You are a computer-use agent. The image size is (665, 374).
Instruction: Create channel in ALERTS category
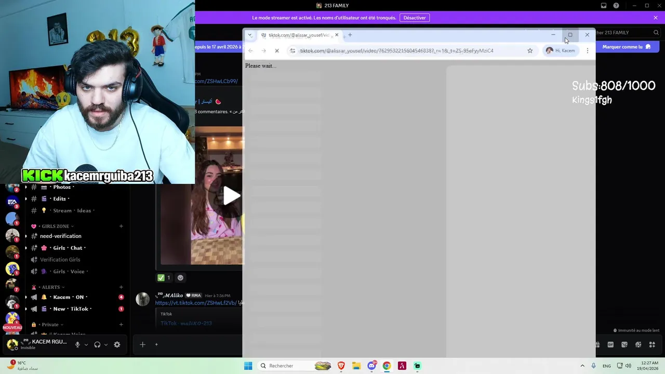121,287
